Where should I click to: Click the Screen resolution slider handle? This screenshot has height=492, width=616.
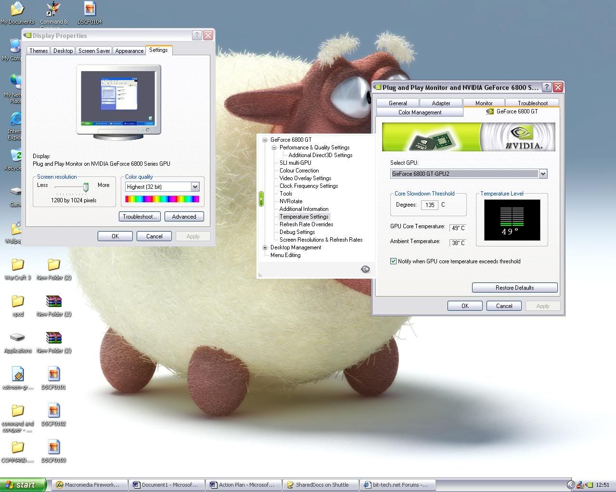(x=86, y=187)
